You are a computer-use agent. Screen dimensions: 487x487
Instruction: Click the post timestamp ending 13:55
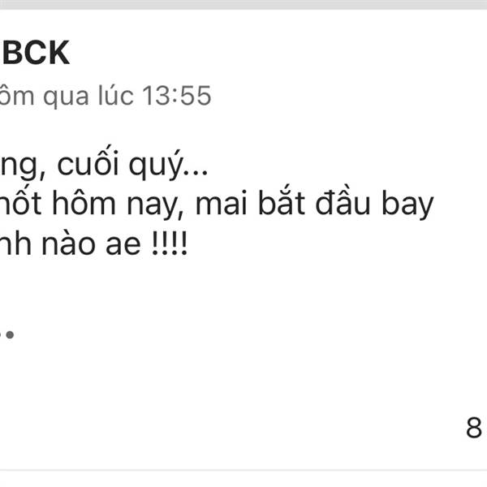pos(106,96)
